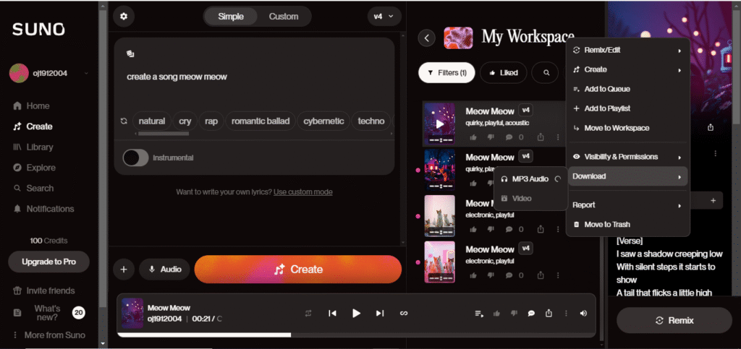This screenshot has height=349, width=741.
Task: Open the Filters (1) dropdown
Action: pos(446,73)
